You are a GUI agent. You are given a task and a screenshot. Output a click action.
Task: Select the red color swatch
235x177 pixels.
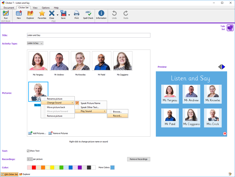point(34,167)
